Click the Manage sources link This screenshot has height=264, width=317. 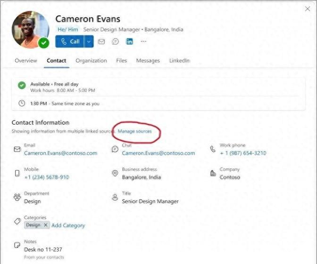(134, 131)
